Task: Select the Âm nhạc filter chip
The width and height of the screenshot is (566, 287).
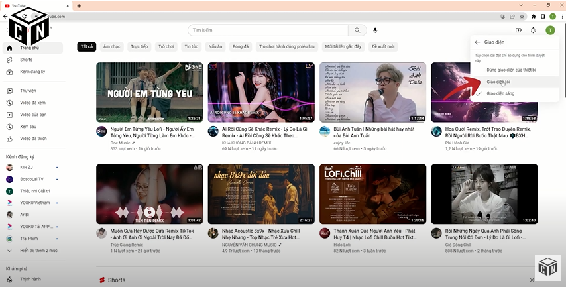Action: (111, 47)
